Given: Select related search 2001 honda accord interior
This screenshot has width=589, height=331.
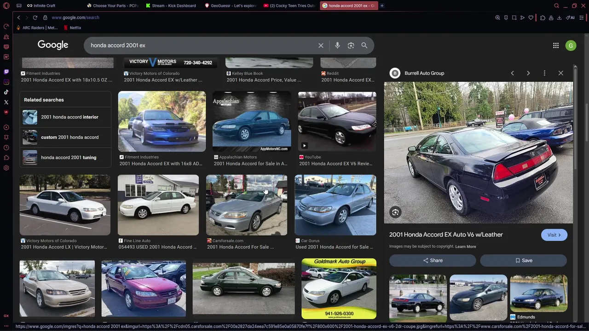Looking at the screenshot, I should point(65,117).
